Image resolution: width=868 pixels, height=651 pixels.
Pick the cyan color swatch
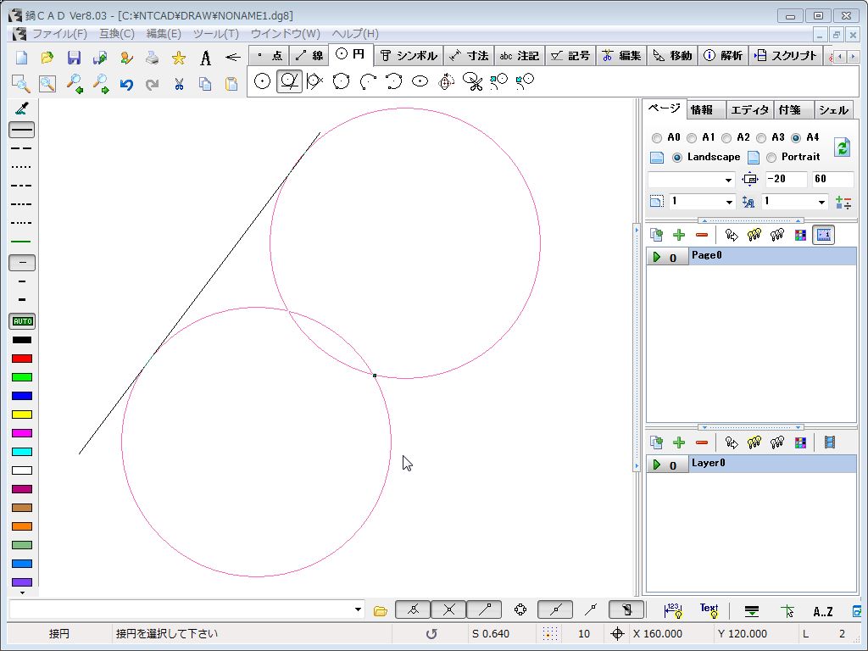(22, 452)
